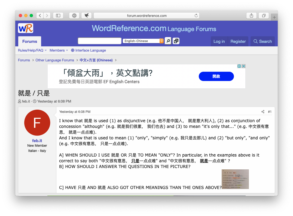This screenshot has height=216, width=293.
Task: Toggle the Safari sidebar button
Action: [x=58, y=16]
